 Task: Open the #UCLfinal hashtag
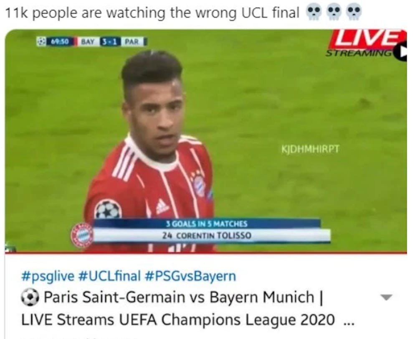tap(109, 276)
